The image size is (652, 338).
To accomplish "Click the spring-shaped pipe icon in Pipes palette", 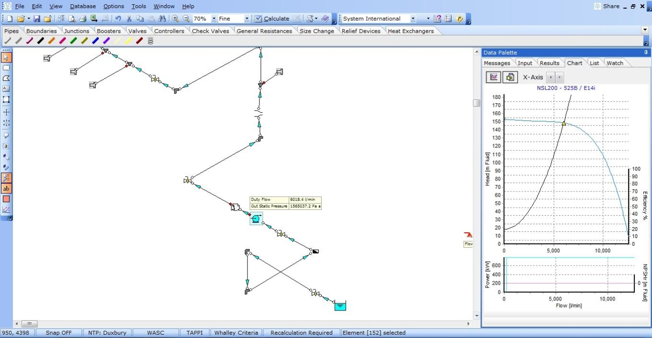I will point(150,41).
